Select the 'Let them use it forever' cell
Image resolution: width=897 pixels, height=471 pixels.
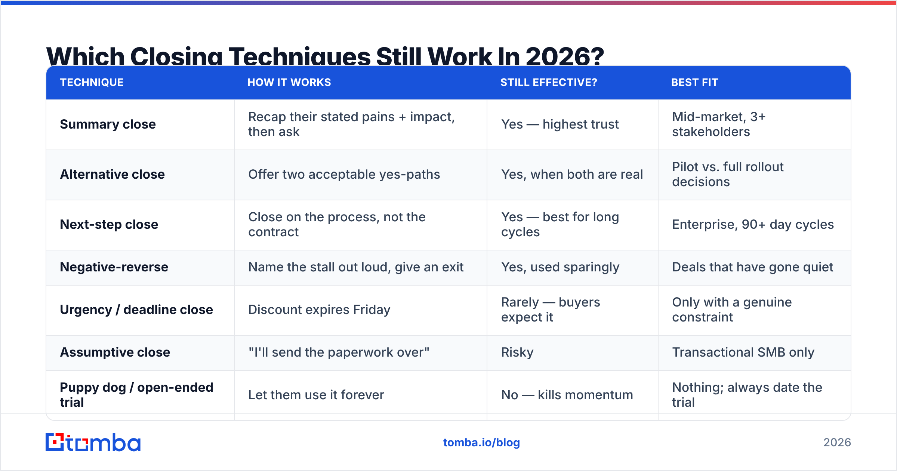pos(361,395)
